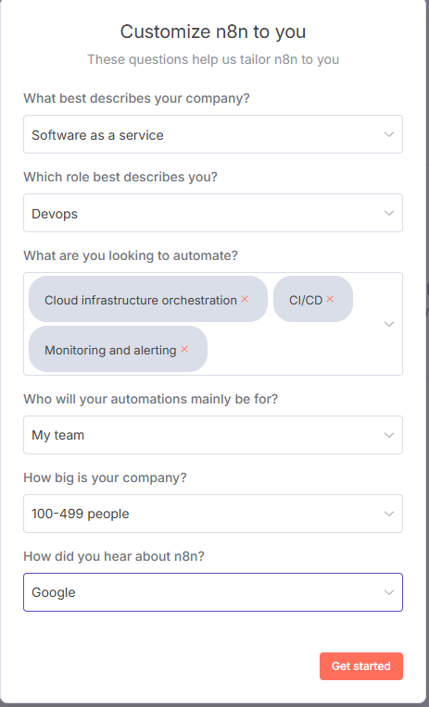This screenshot has height=707, width=429.
Task: Open the Devops role selector
Action: pos(213,213)
